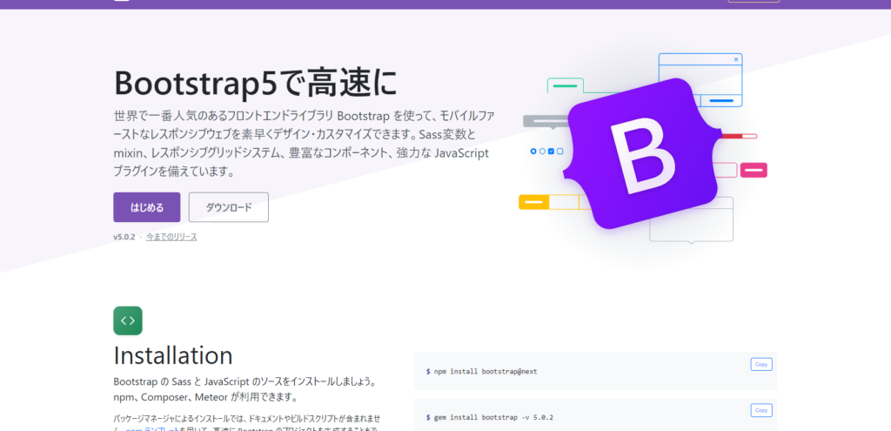Click the purple はじめる button
Image resolution: width=891 pixels, height=431 pixels.
click(x=146, y=207)
